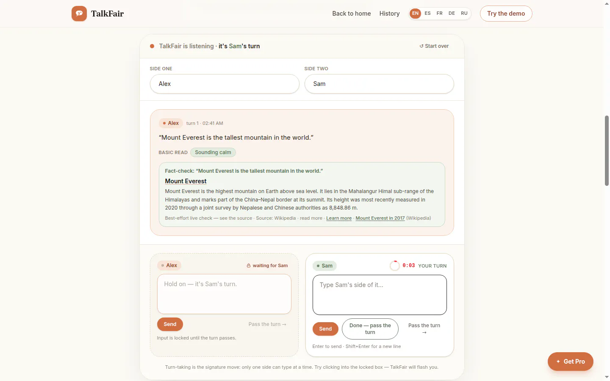The height and width of the screenshot is (381, 610).
Task: Click the orange listening status dot
Action: (152, 46)
